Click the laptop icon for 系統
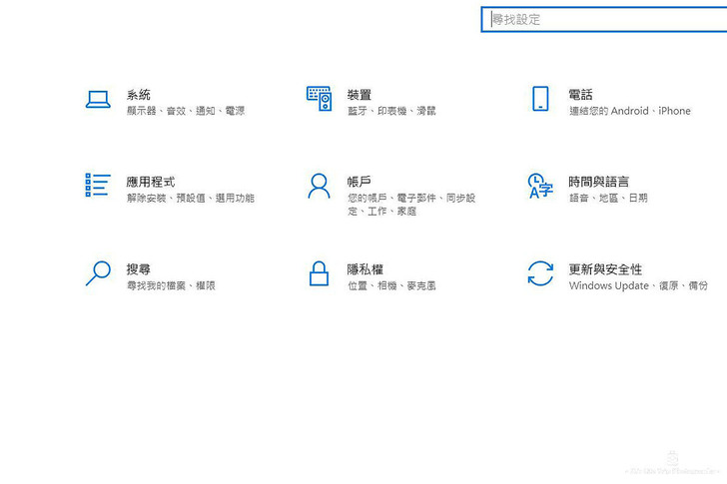The height and width of the screenshot is (484, 727). pos(98,99)
